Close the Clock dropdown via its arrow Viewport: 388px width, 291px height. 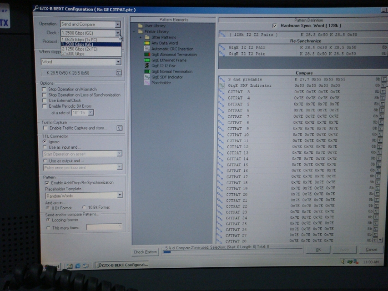118,33
